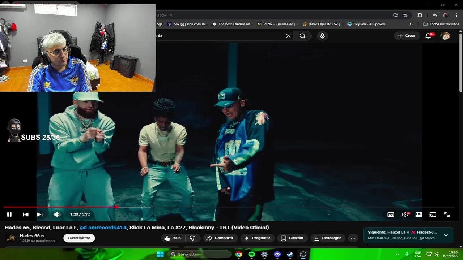Viewport: 463px width, 260px height.
Task: Open PL2W Cuentas bookmark
Action: pyautogui.click(x=277, y=24)
